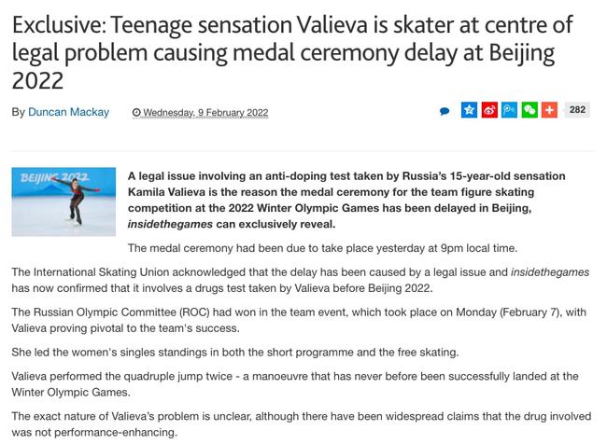The width and height of the screenshot is (607, 444).
Task: Click the article headline about Valieva
Action: [x=292, y=52]
